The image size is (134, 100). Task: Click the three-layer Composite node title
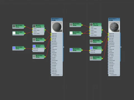coord(95,24)
